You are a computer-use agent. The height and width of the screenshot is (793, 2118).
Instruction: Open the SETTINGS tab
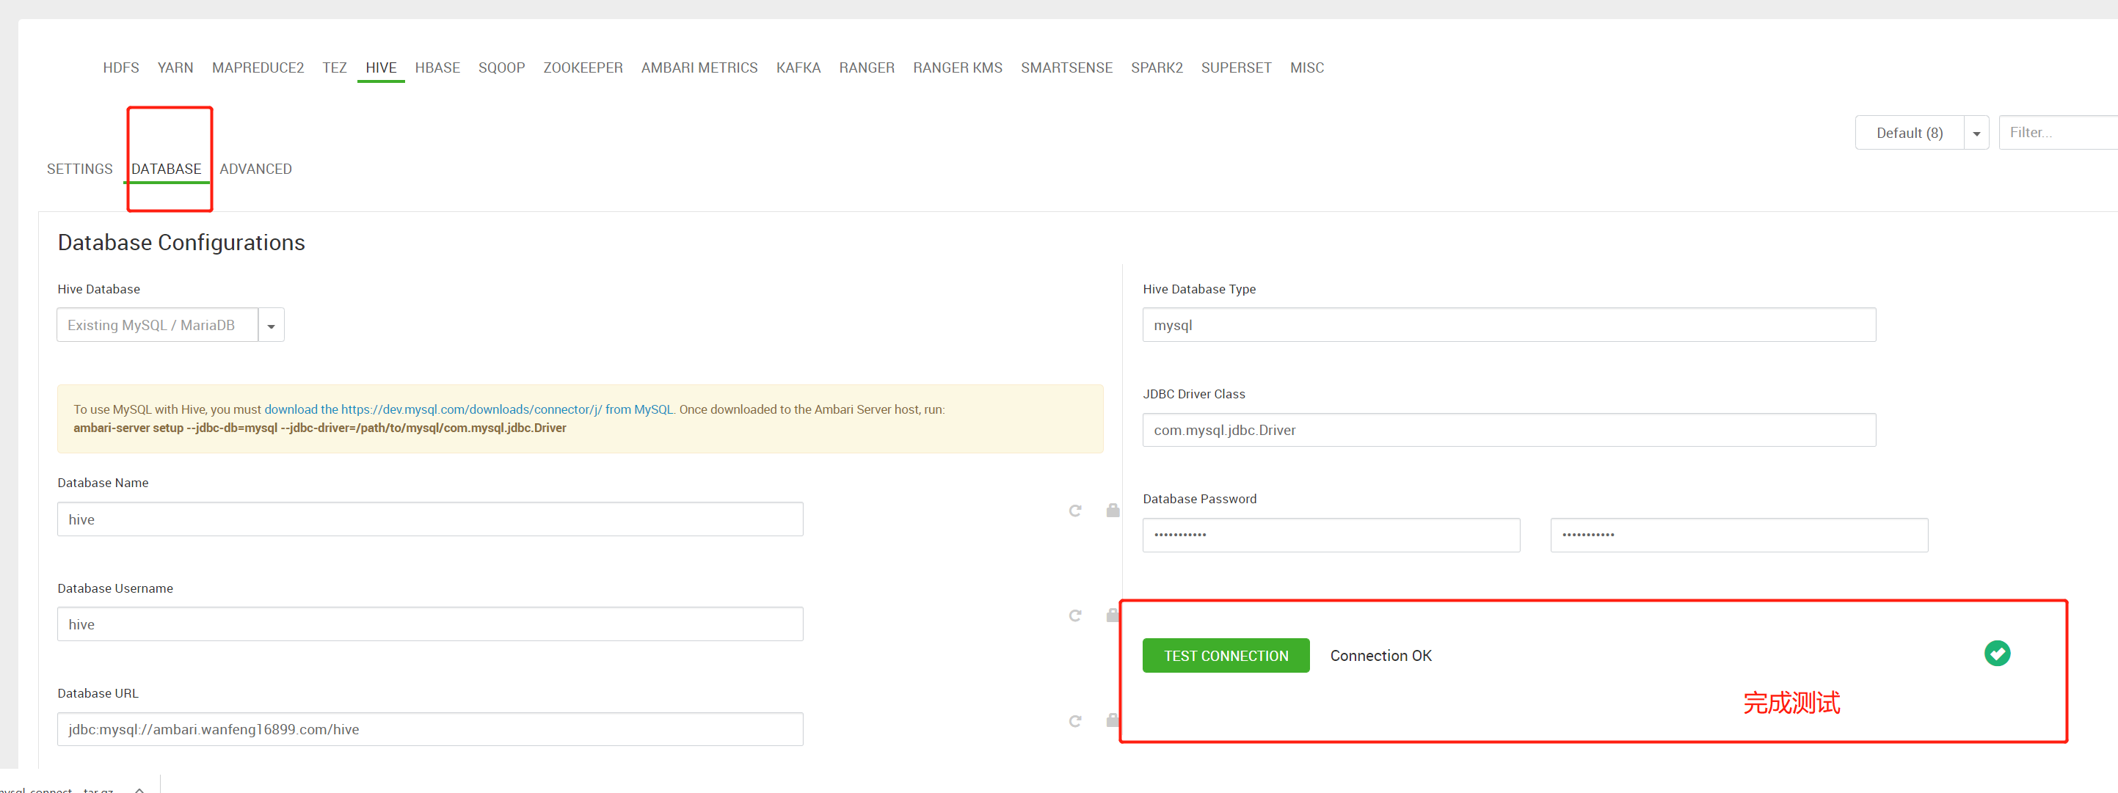pyautogui.click(x=80, y=169)
